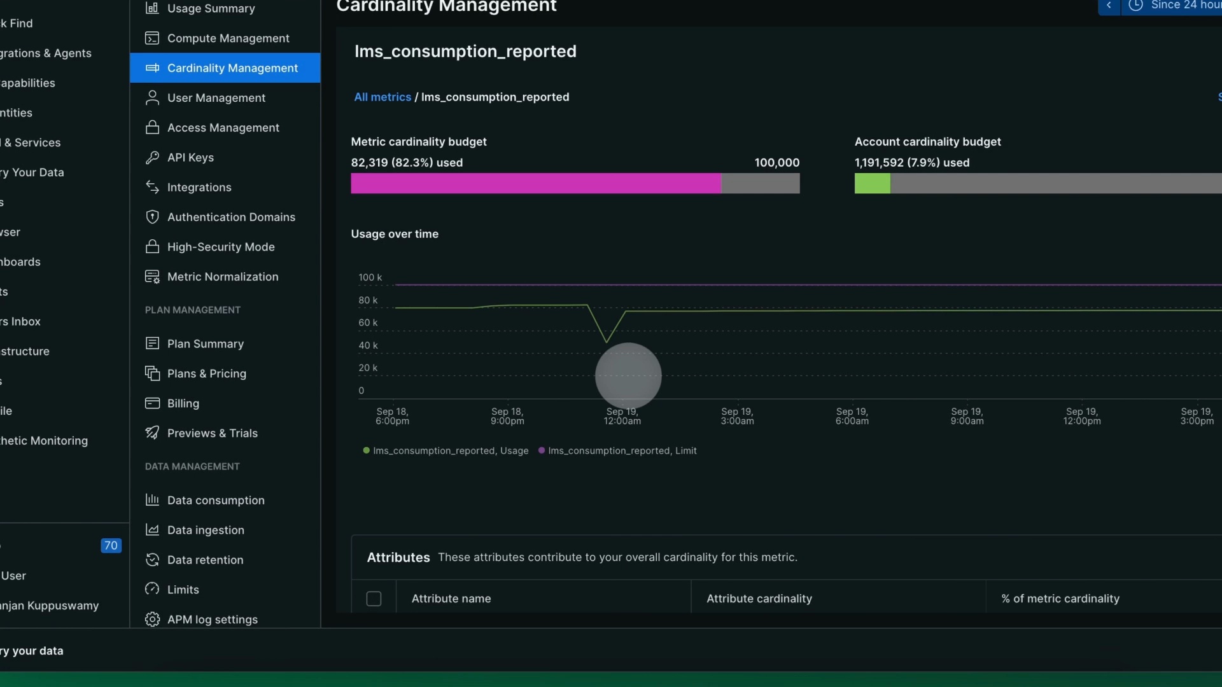Click the Data ingestion graph icon
The height and width of the screenshot is (687, 1222).
point(152,530)
